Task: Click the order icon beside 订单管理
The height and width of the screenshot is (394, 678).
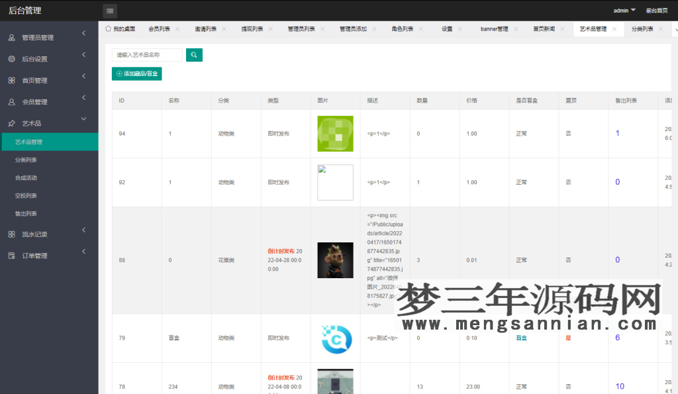Action: tap(11, 255)
